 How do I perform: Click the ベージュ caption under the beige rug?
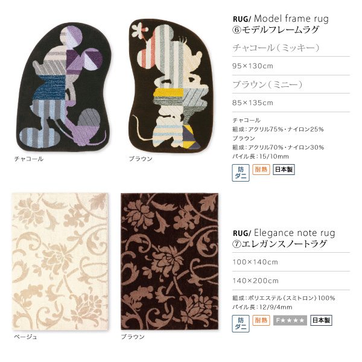25,337
